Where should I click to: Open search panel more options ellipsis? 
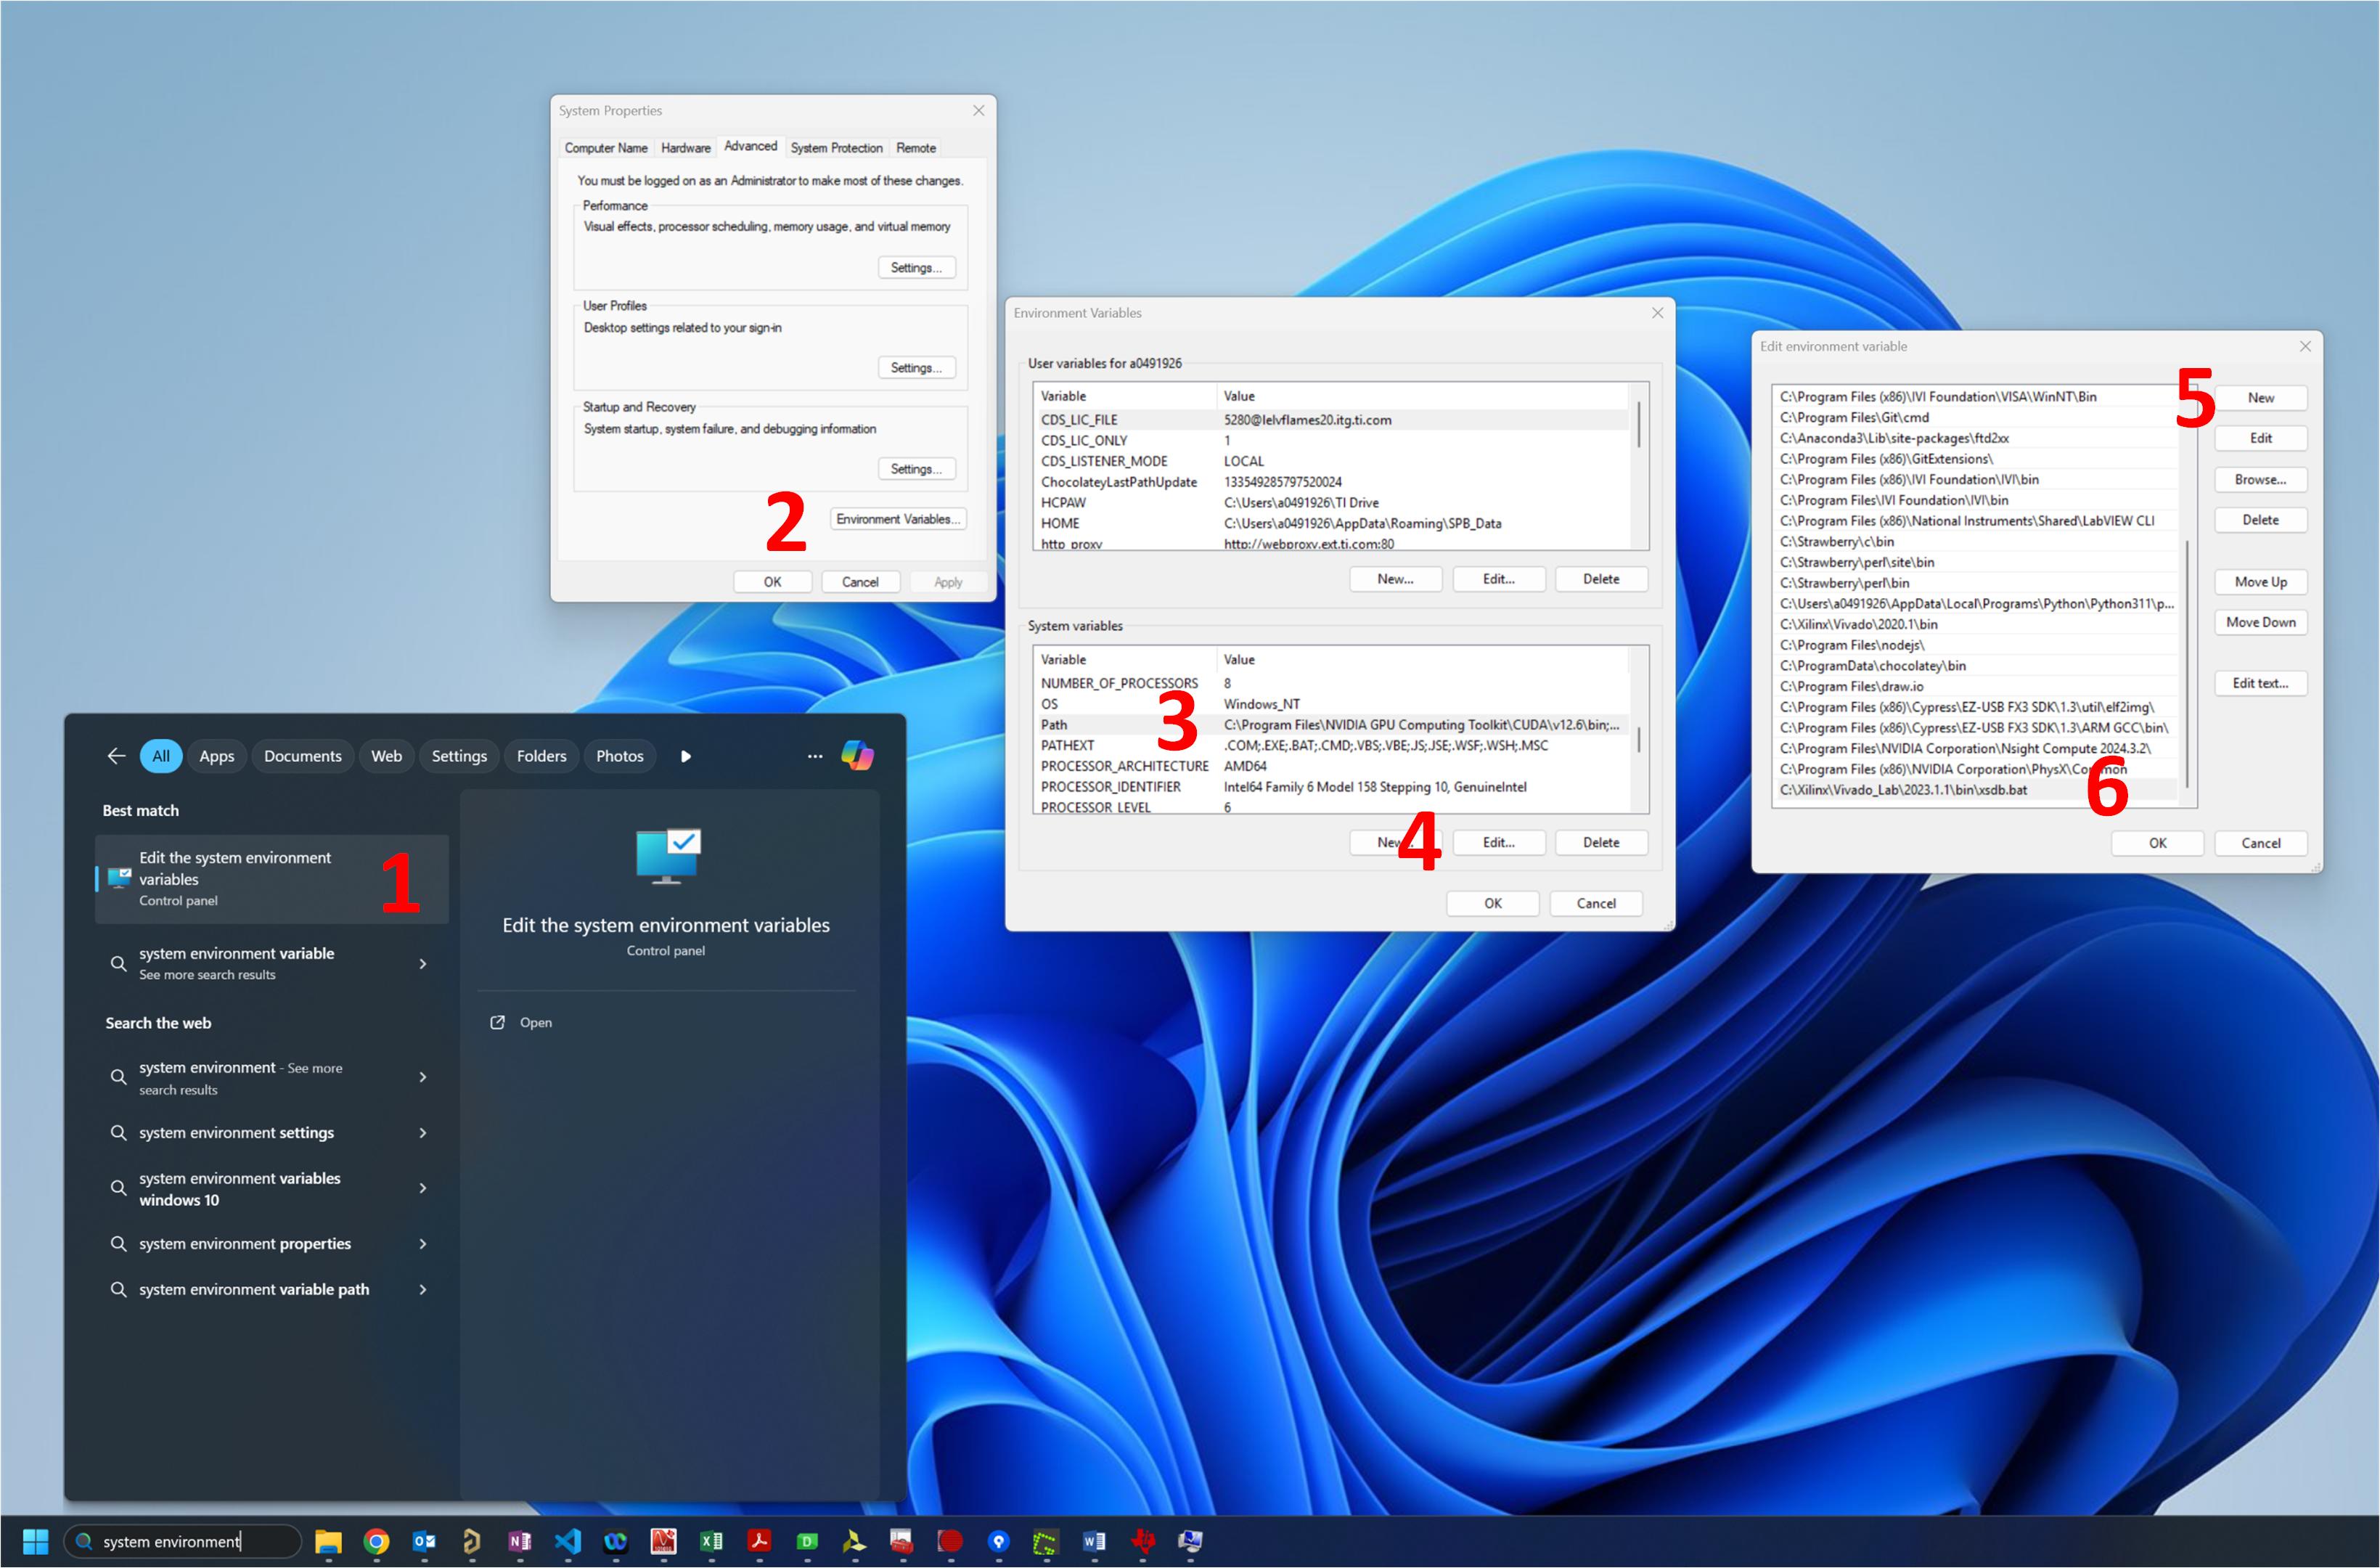pyautogui.click(x=815, y=756)
